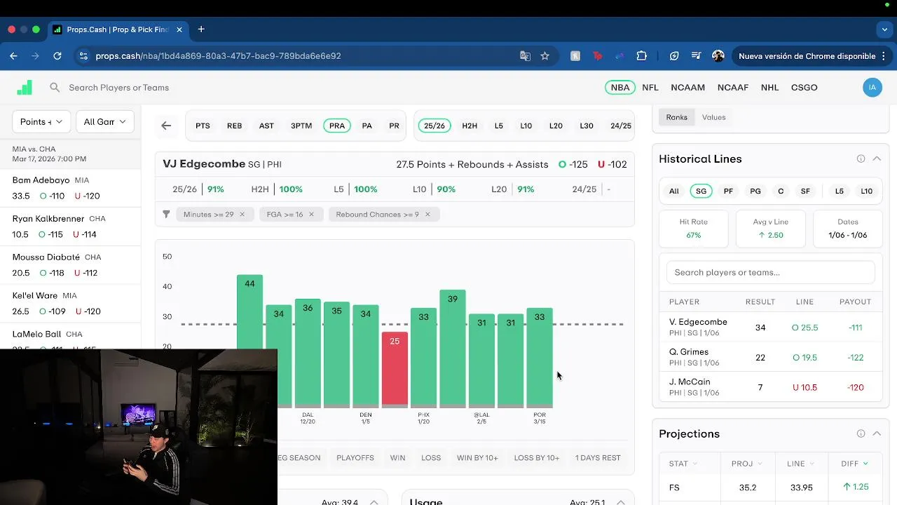Collapse the Usage section chevron

pyautogui.click(x=621, y=502)
